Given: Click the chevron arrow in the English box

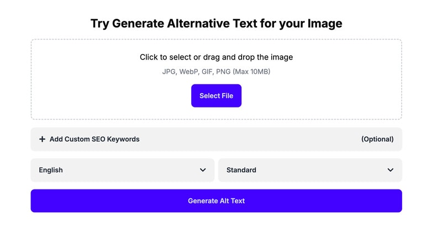Looking at the screenshot, I should [x=203, y=170].
